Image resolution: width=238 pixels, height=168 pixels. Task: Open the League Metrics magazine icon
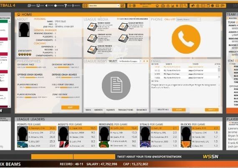tap(123, 27)
